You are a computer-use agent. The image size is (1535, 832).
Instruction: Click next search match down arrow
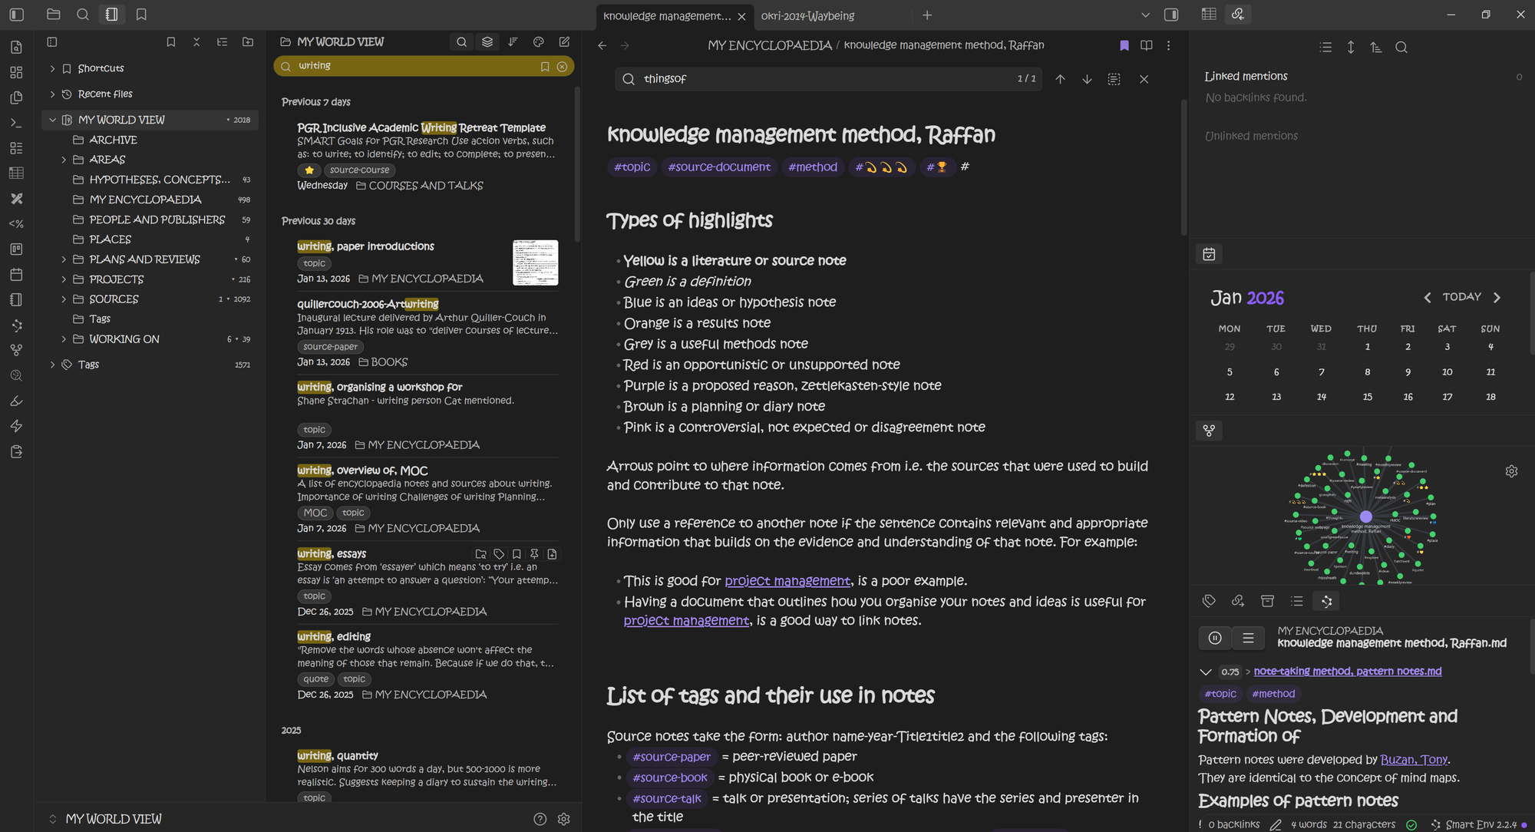tap(1087, 79)
